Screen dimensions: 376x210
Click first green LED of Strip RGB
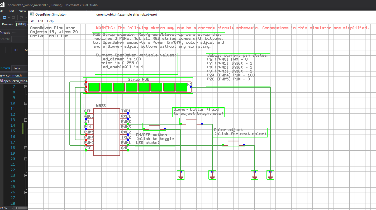pyautogui.click(x=94, y=87)
